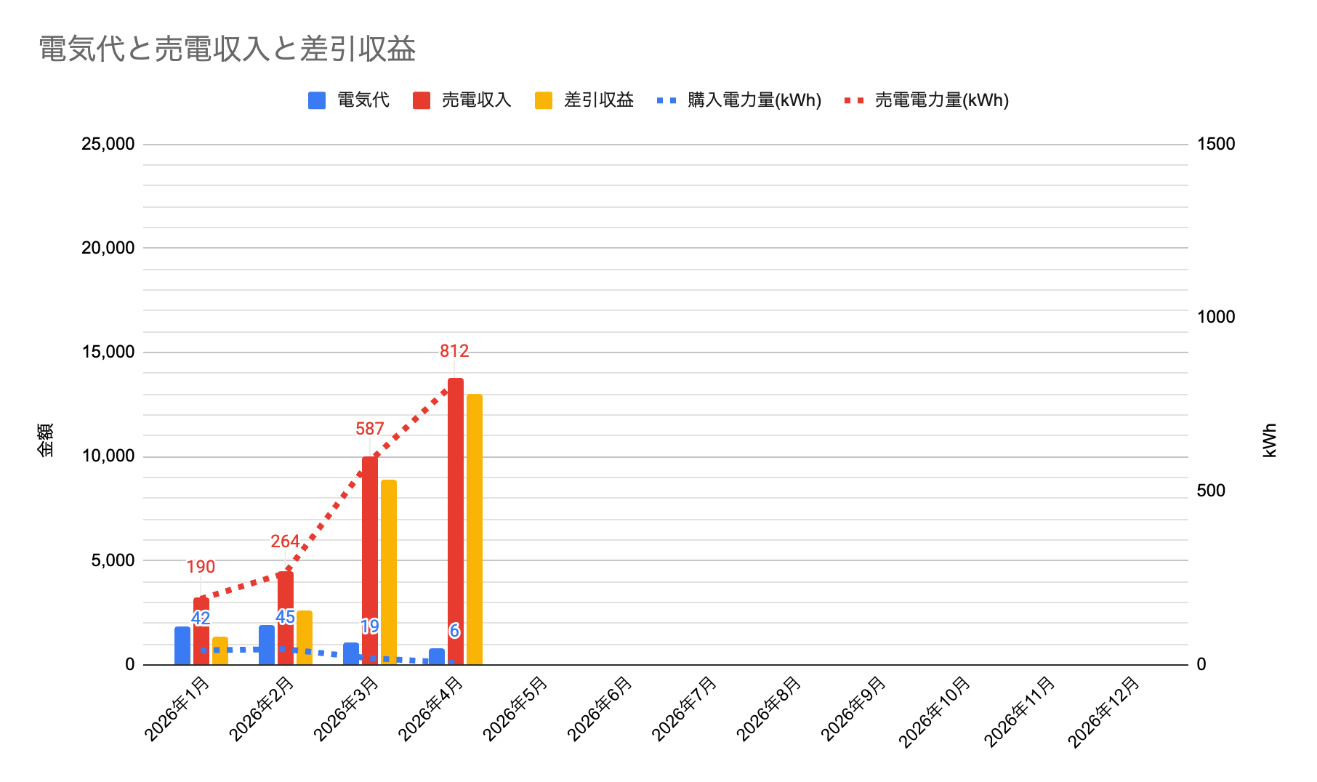Screen dimensions: 1317x782
Task: Click the blue 42 data label
Action: (x=201, y=618)
